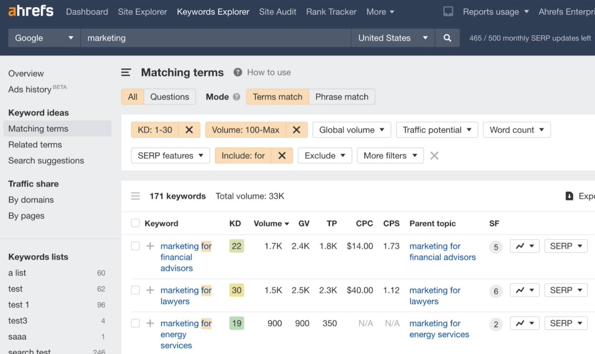Switch to the Questions tab
This screenshot has width=595, height=354.
tap(170, 97)
